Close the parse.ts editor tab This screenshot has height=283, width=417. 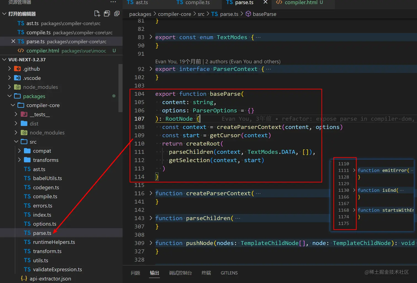[x=265, y=2]
